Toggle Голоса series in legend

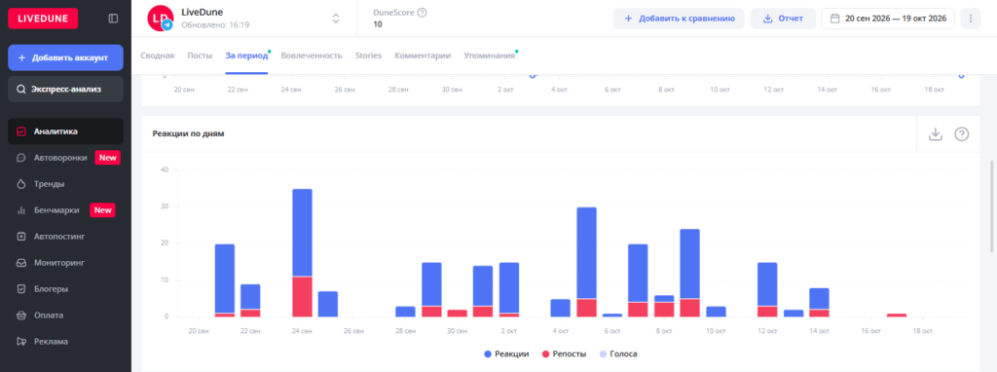[618, 353]
